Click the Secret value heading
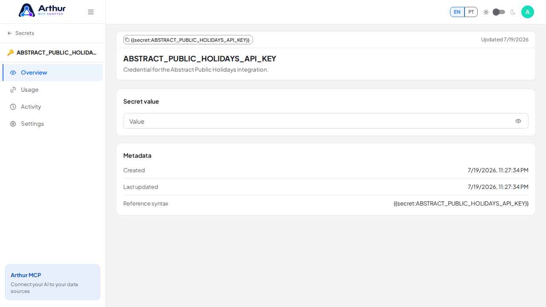The image size is (546, 307). [x=141, y=101]
